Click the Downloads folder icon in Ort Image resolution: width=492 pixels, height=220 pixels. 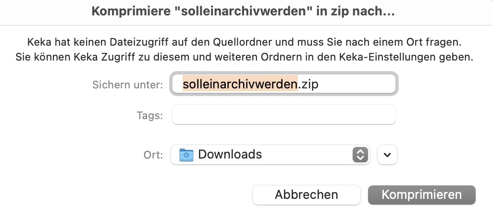click(x=186, y=155)
